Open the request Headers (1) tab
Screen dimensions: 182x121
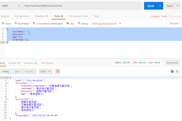pos(41,16)
